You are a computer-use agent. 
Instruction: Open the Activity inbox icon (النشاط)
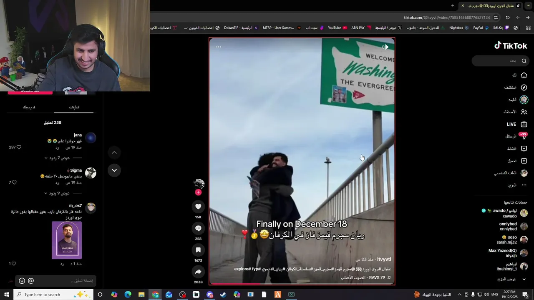coord(524,148)
